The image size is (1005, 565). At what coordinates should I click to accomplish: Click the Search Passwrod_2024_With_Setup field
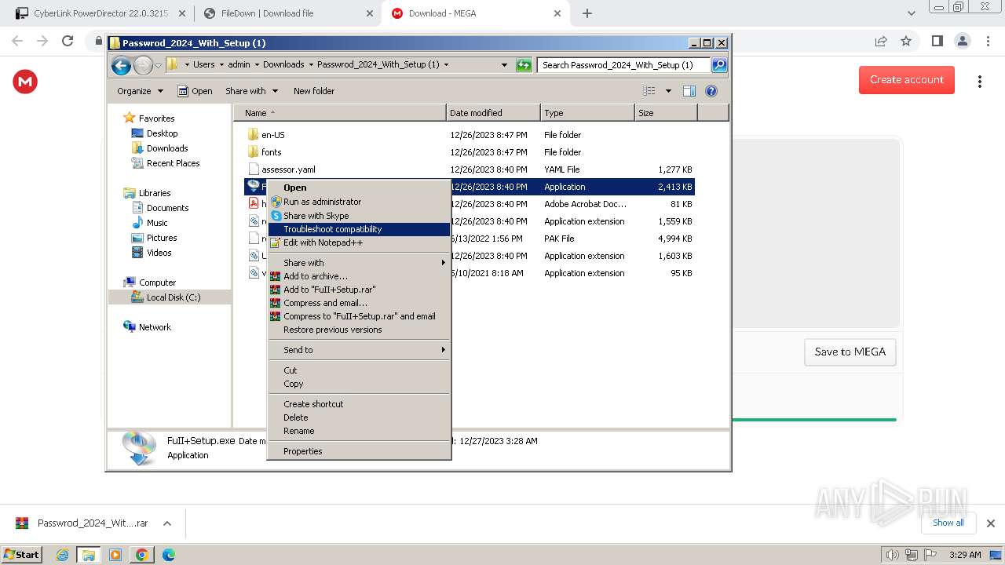coord(624,65)
